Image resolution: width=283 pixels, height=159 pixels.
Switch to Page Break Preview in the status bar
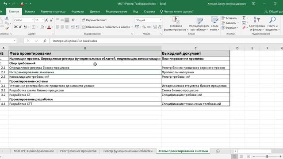249,156
